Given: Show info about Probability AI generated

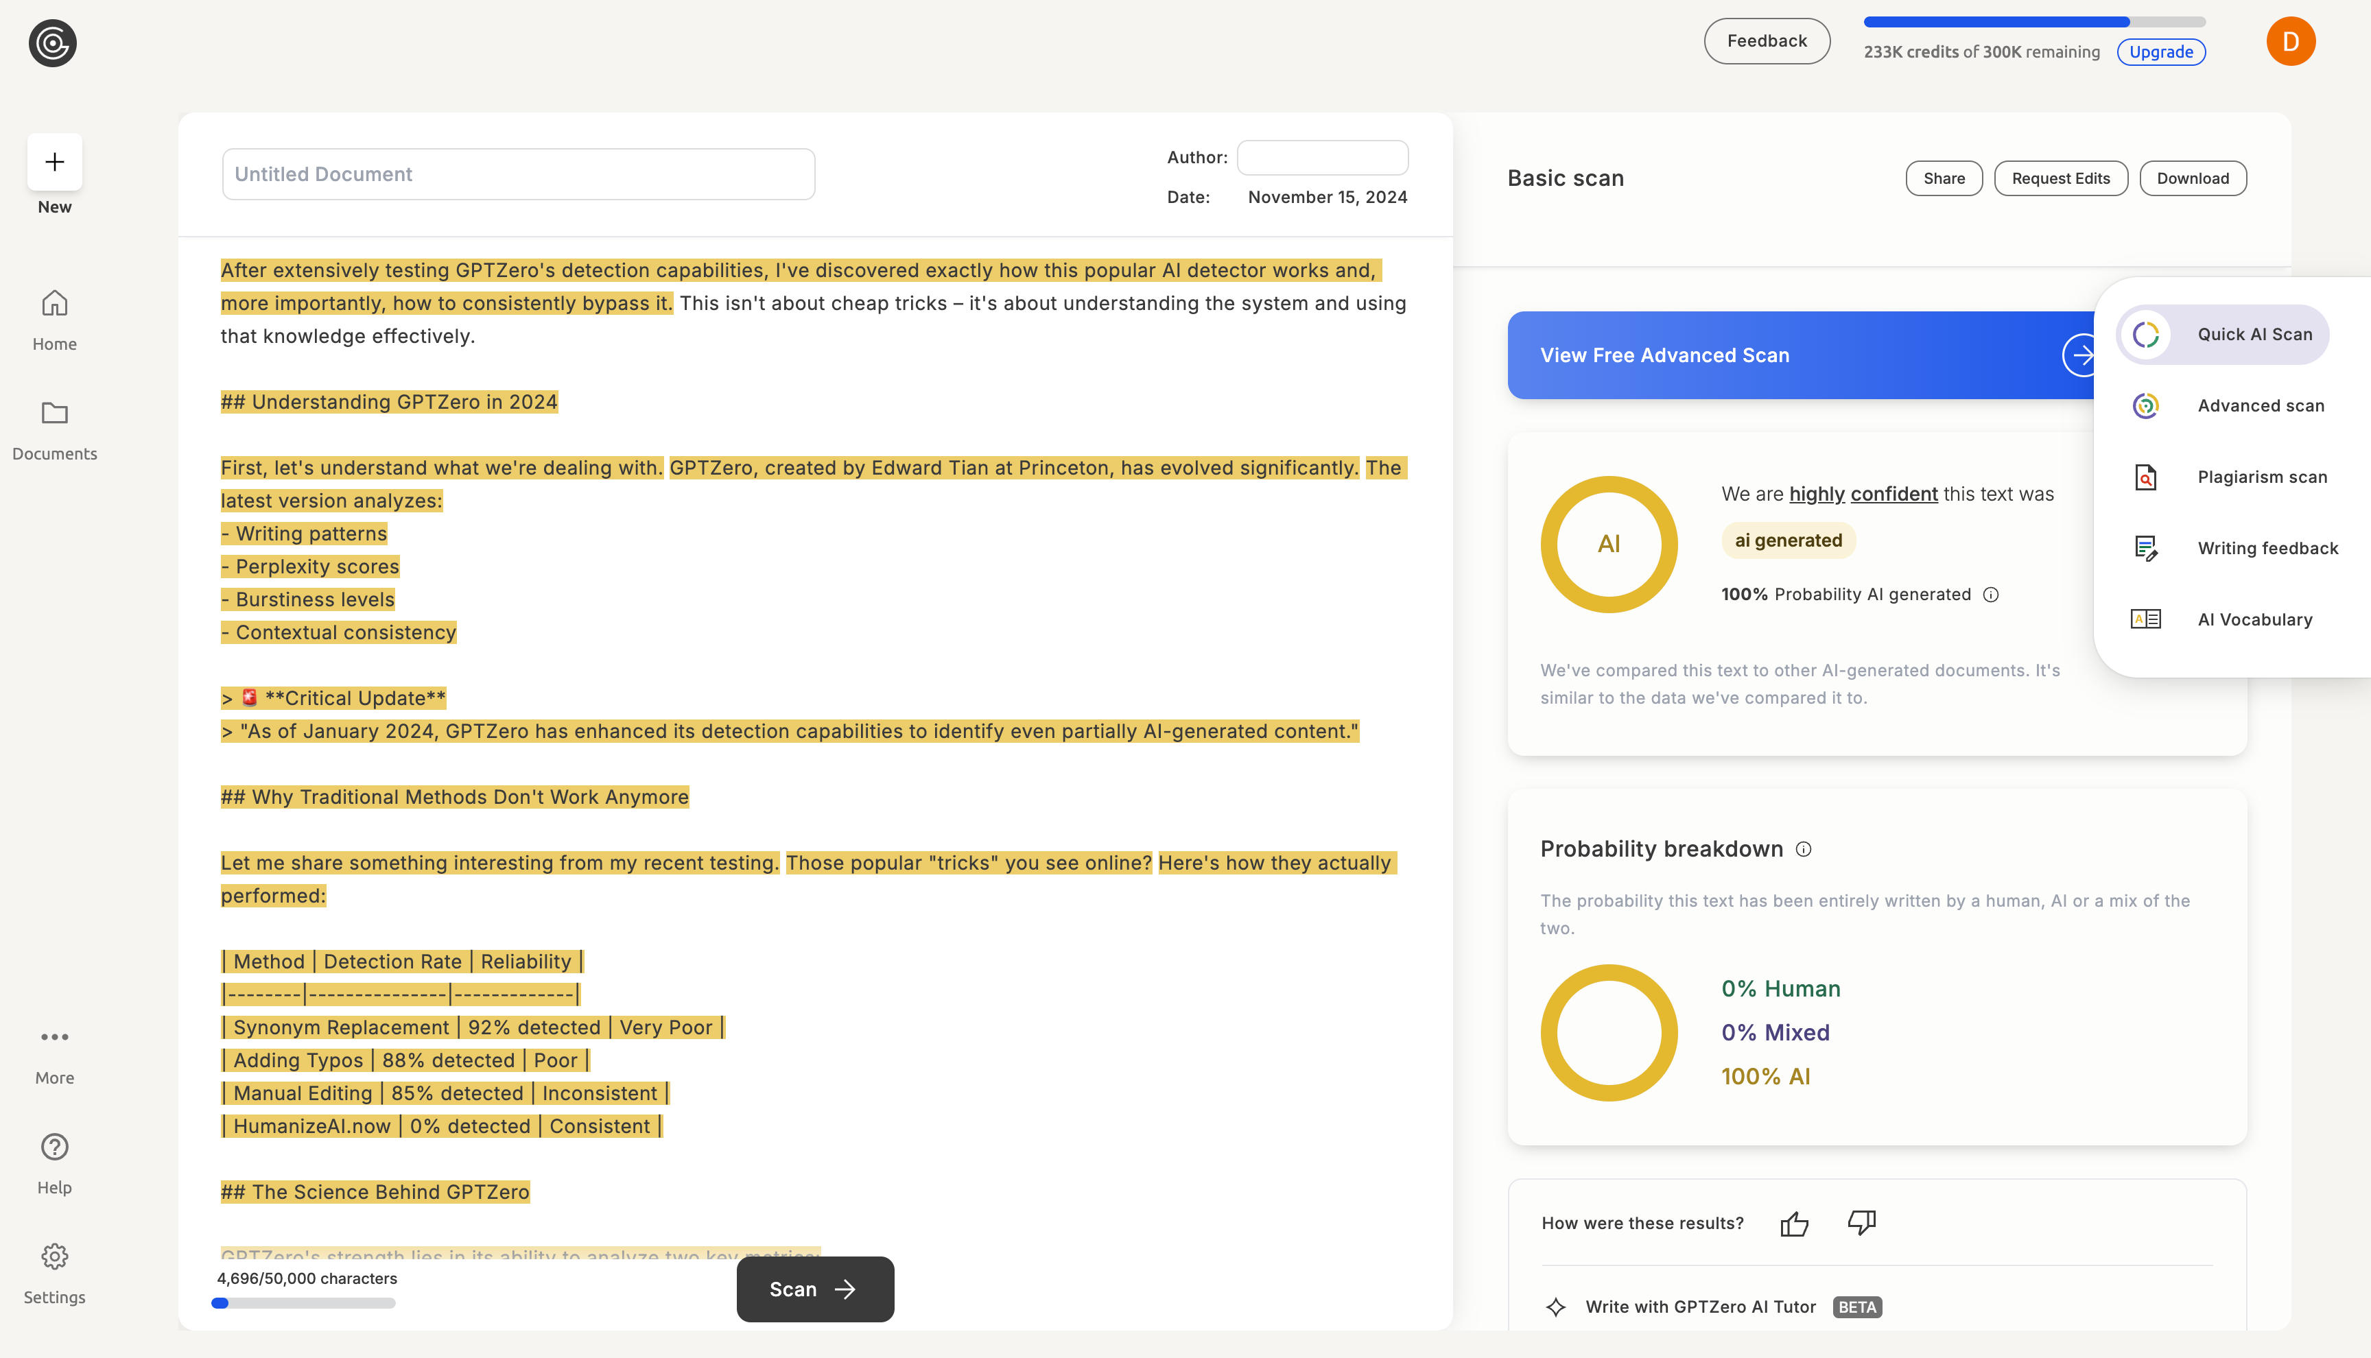Looking at the screenshot, I should tap(1990, 595).
